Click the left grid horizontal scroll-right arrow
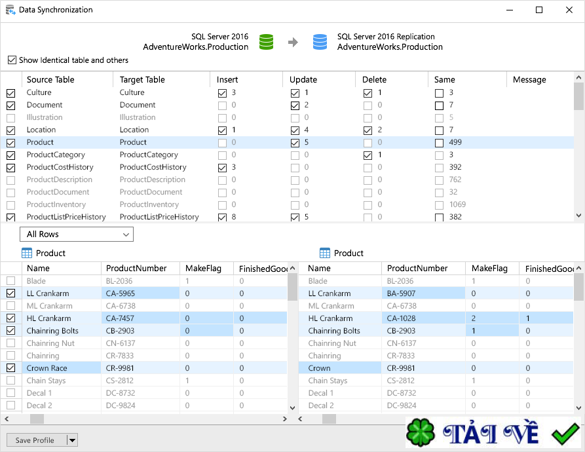Image resolution: width=585 pixels, height=452 pixels. tap(285, 419)
